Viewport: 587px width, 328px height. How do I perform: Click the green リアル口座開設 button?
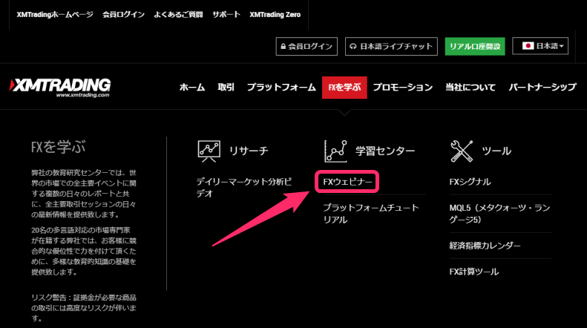[x=475, y=47]
